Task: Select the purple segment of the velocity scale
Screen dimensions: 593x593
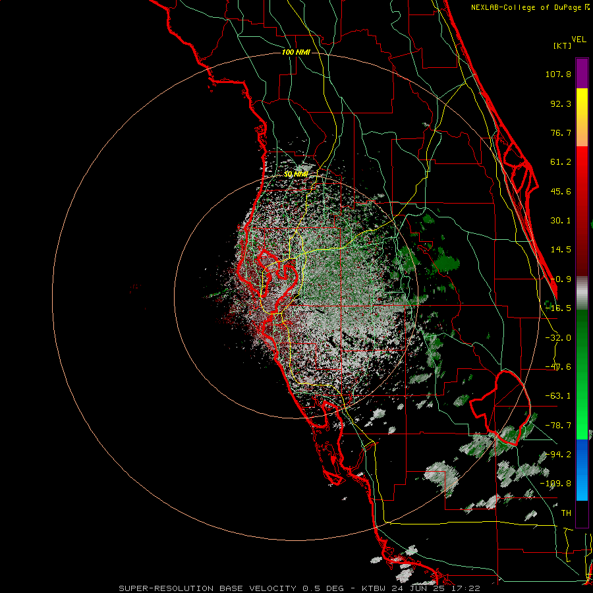Action: pos(582,73)
